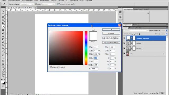This screenshot has height=95, width=169.
Task: Select the S saturation radio button
Action: (x=90, y=51)
